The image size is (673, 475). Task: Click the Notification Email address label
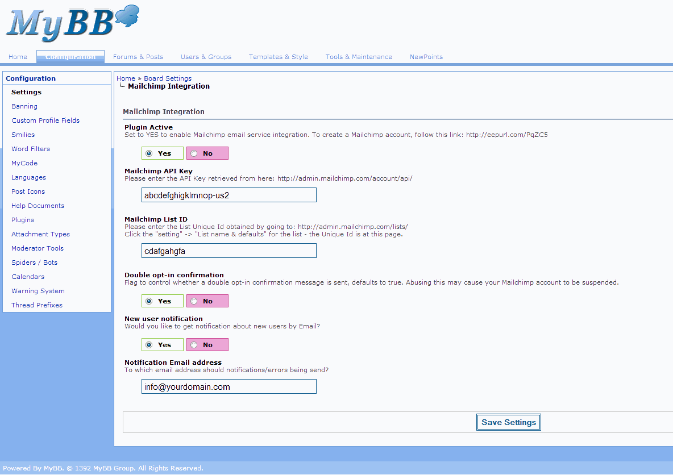(x=173, y=363)
